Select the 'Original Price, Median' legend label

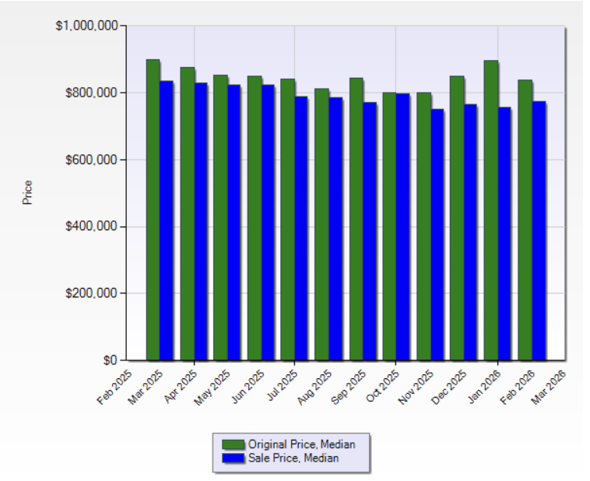[301, 444]
